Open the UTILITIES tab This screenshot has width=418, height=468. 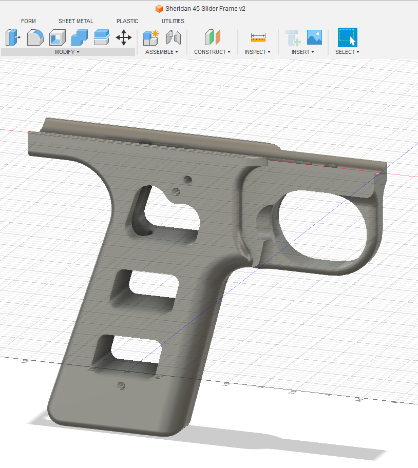[x=173, y=21]
